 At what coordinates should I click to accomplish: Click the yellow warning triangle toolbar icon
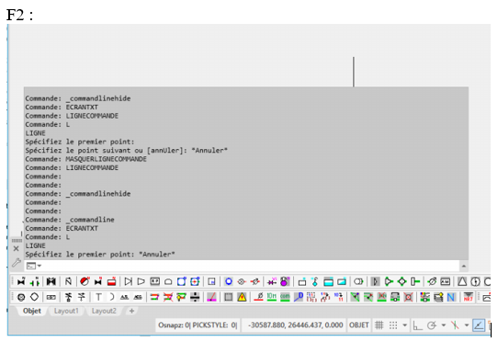click(242, 297)
